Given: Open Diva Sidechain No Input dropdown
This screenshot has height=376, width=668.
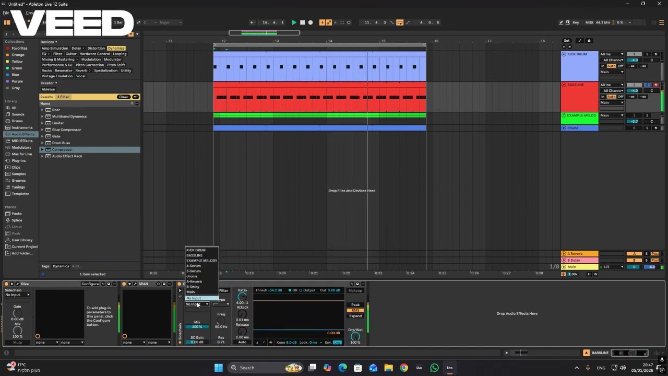Looking at the screenshot, I should tap(18, 295).
